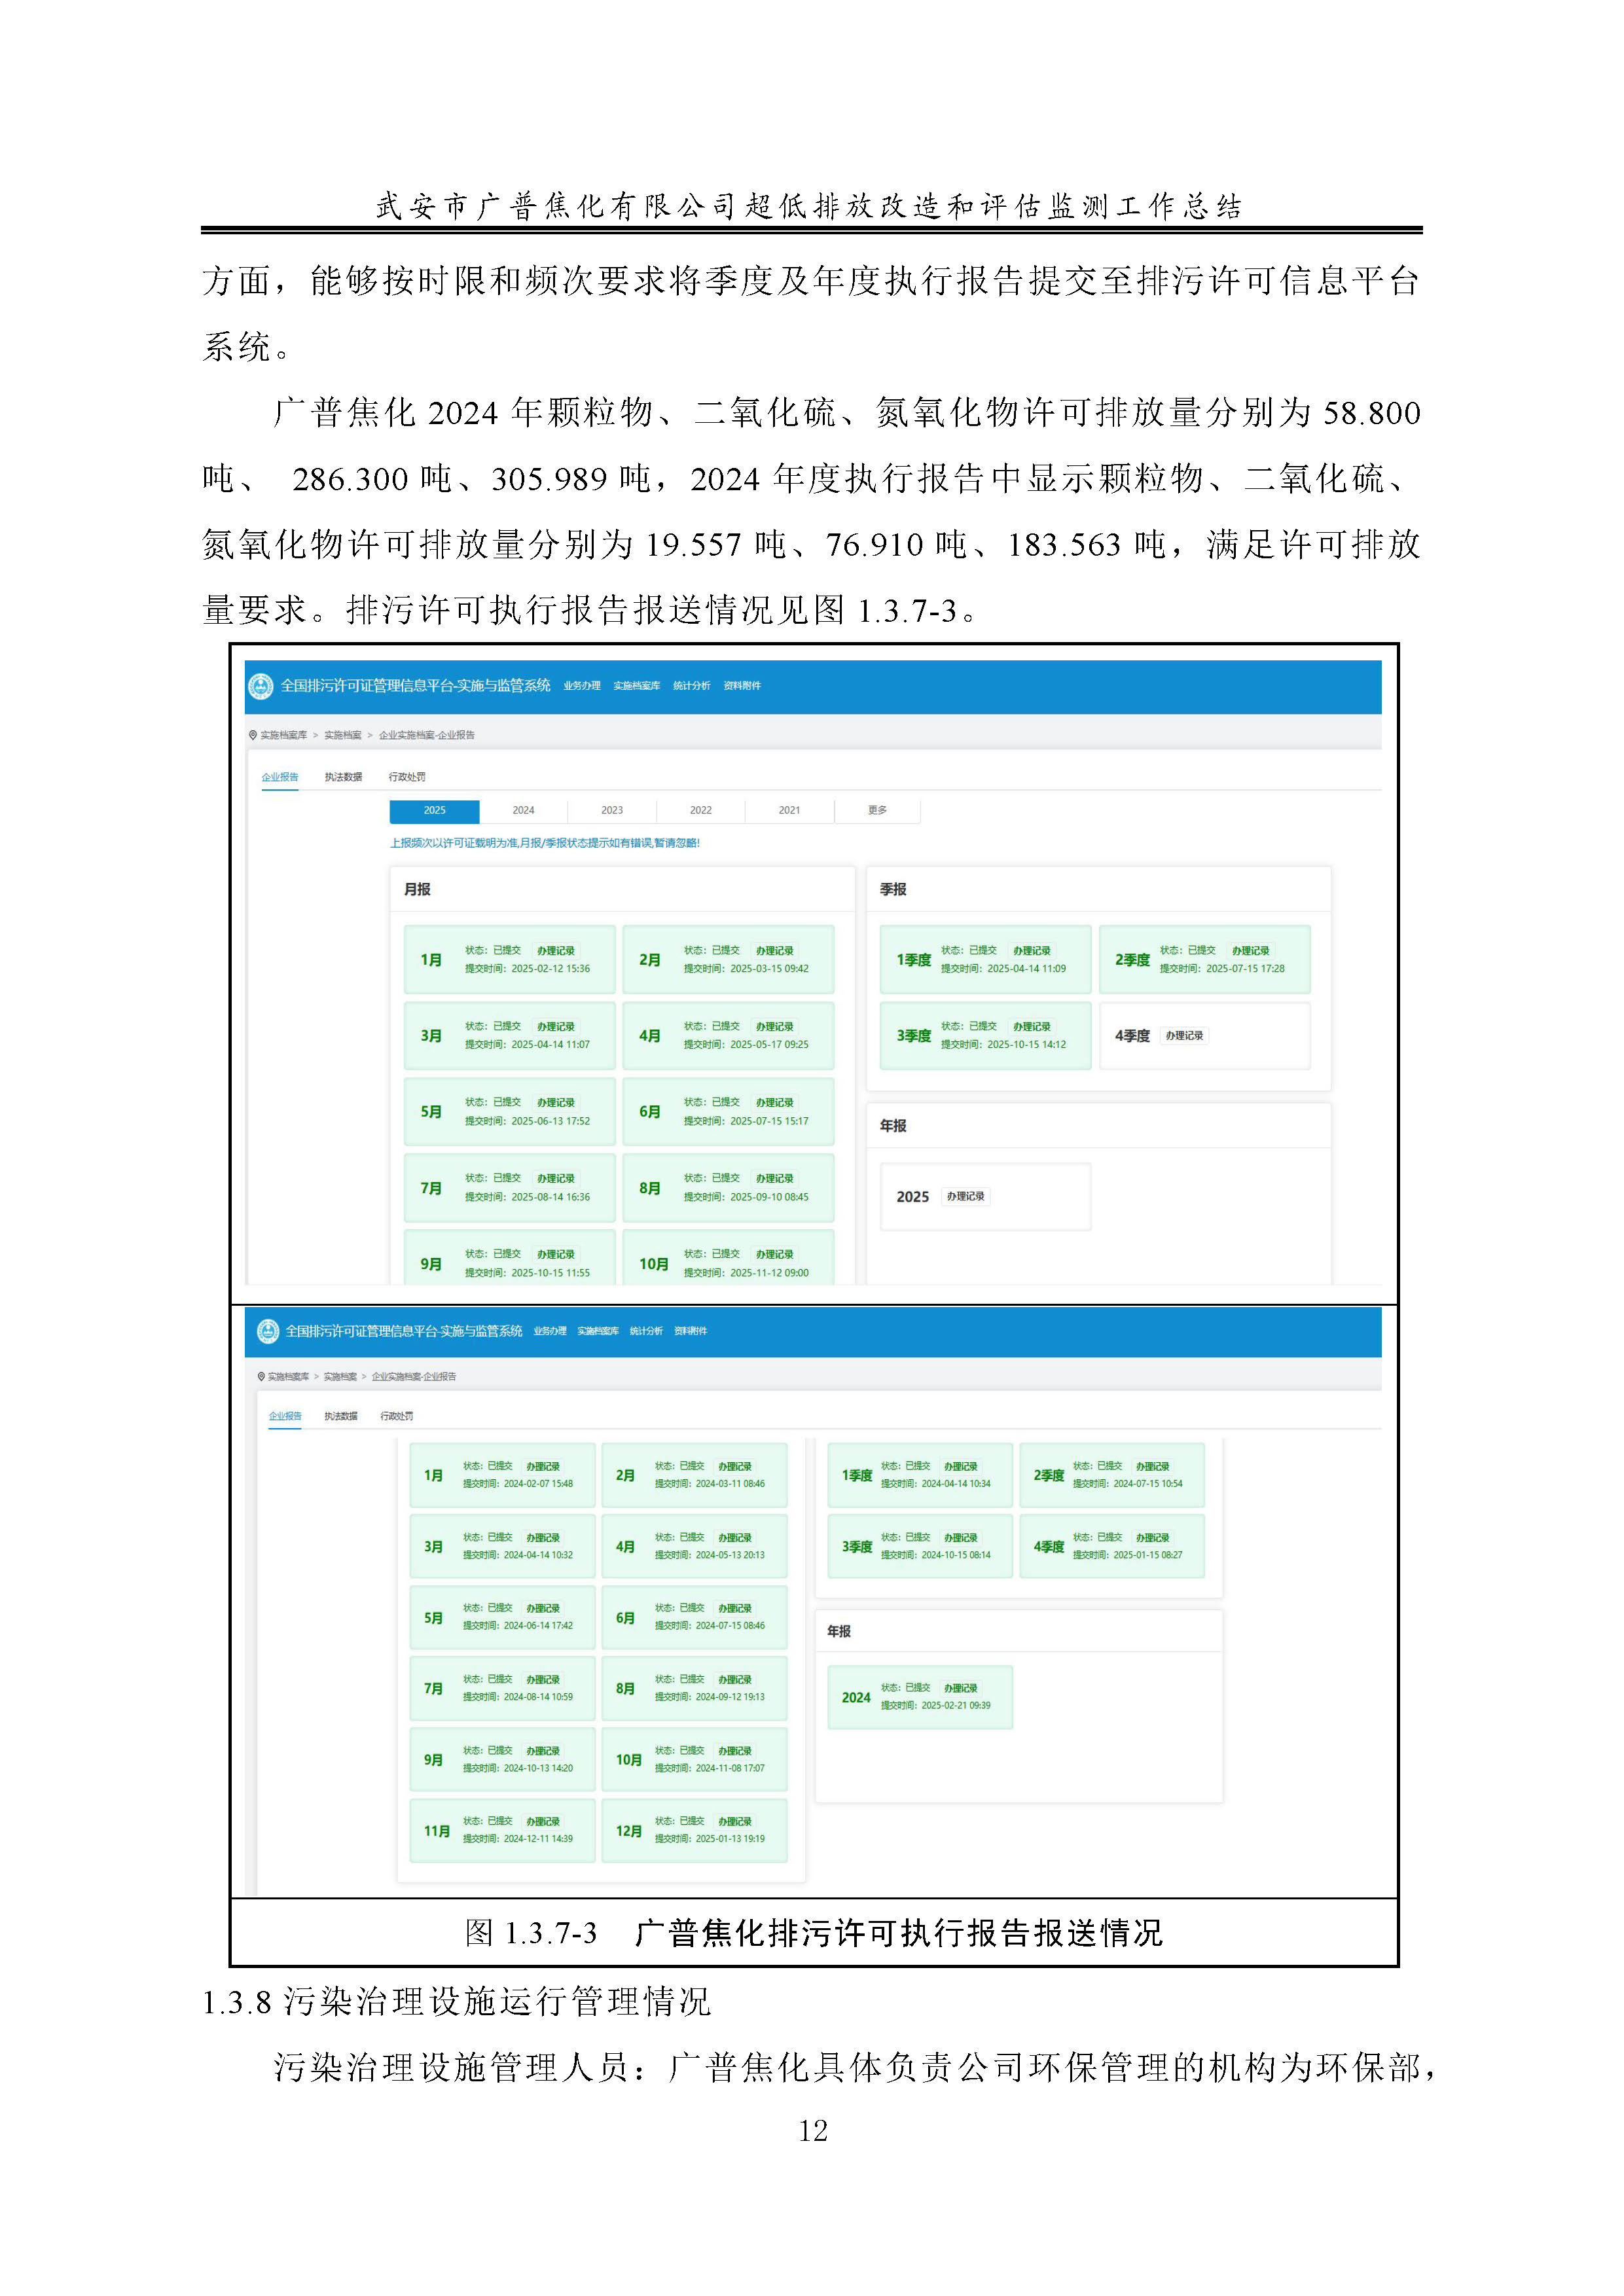Click the breadcrumb location pin in the 2025 screenshot

(253, 735)
